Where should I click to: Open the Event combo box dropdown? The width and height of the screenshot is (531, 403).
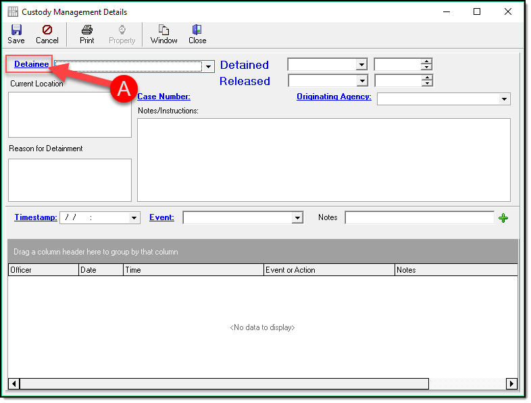[297, 218]
